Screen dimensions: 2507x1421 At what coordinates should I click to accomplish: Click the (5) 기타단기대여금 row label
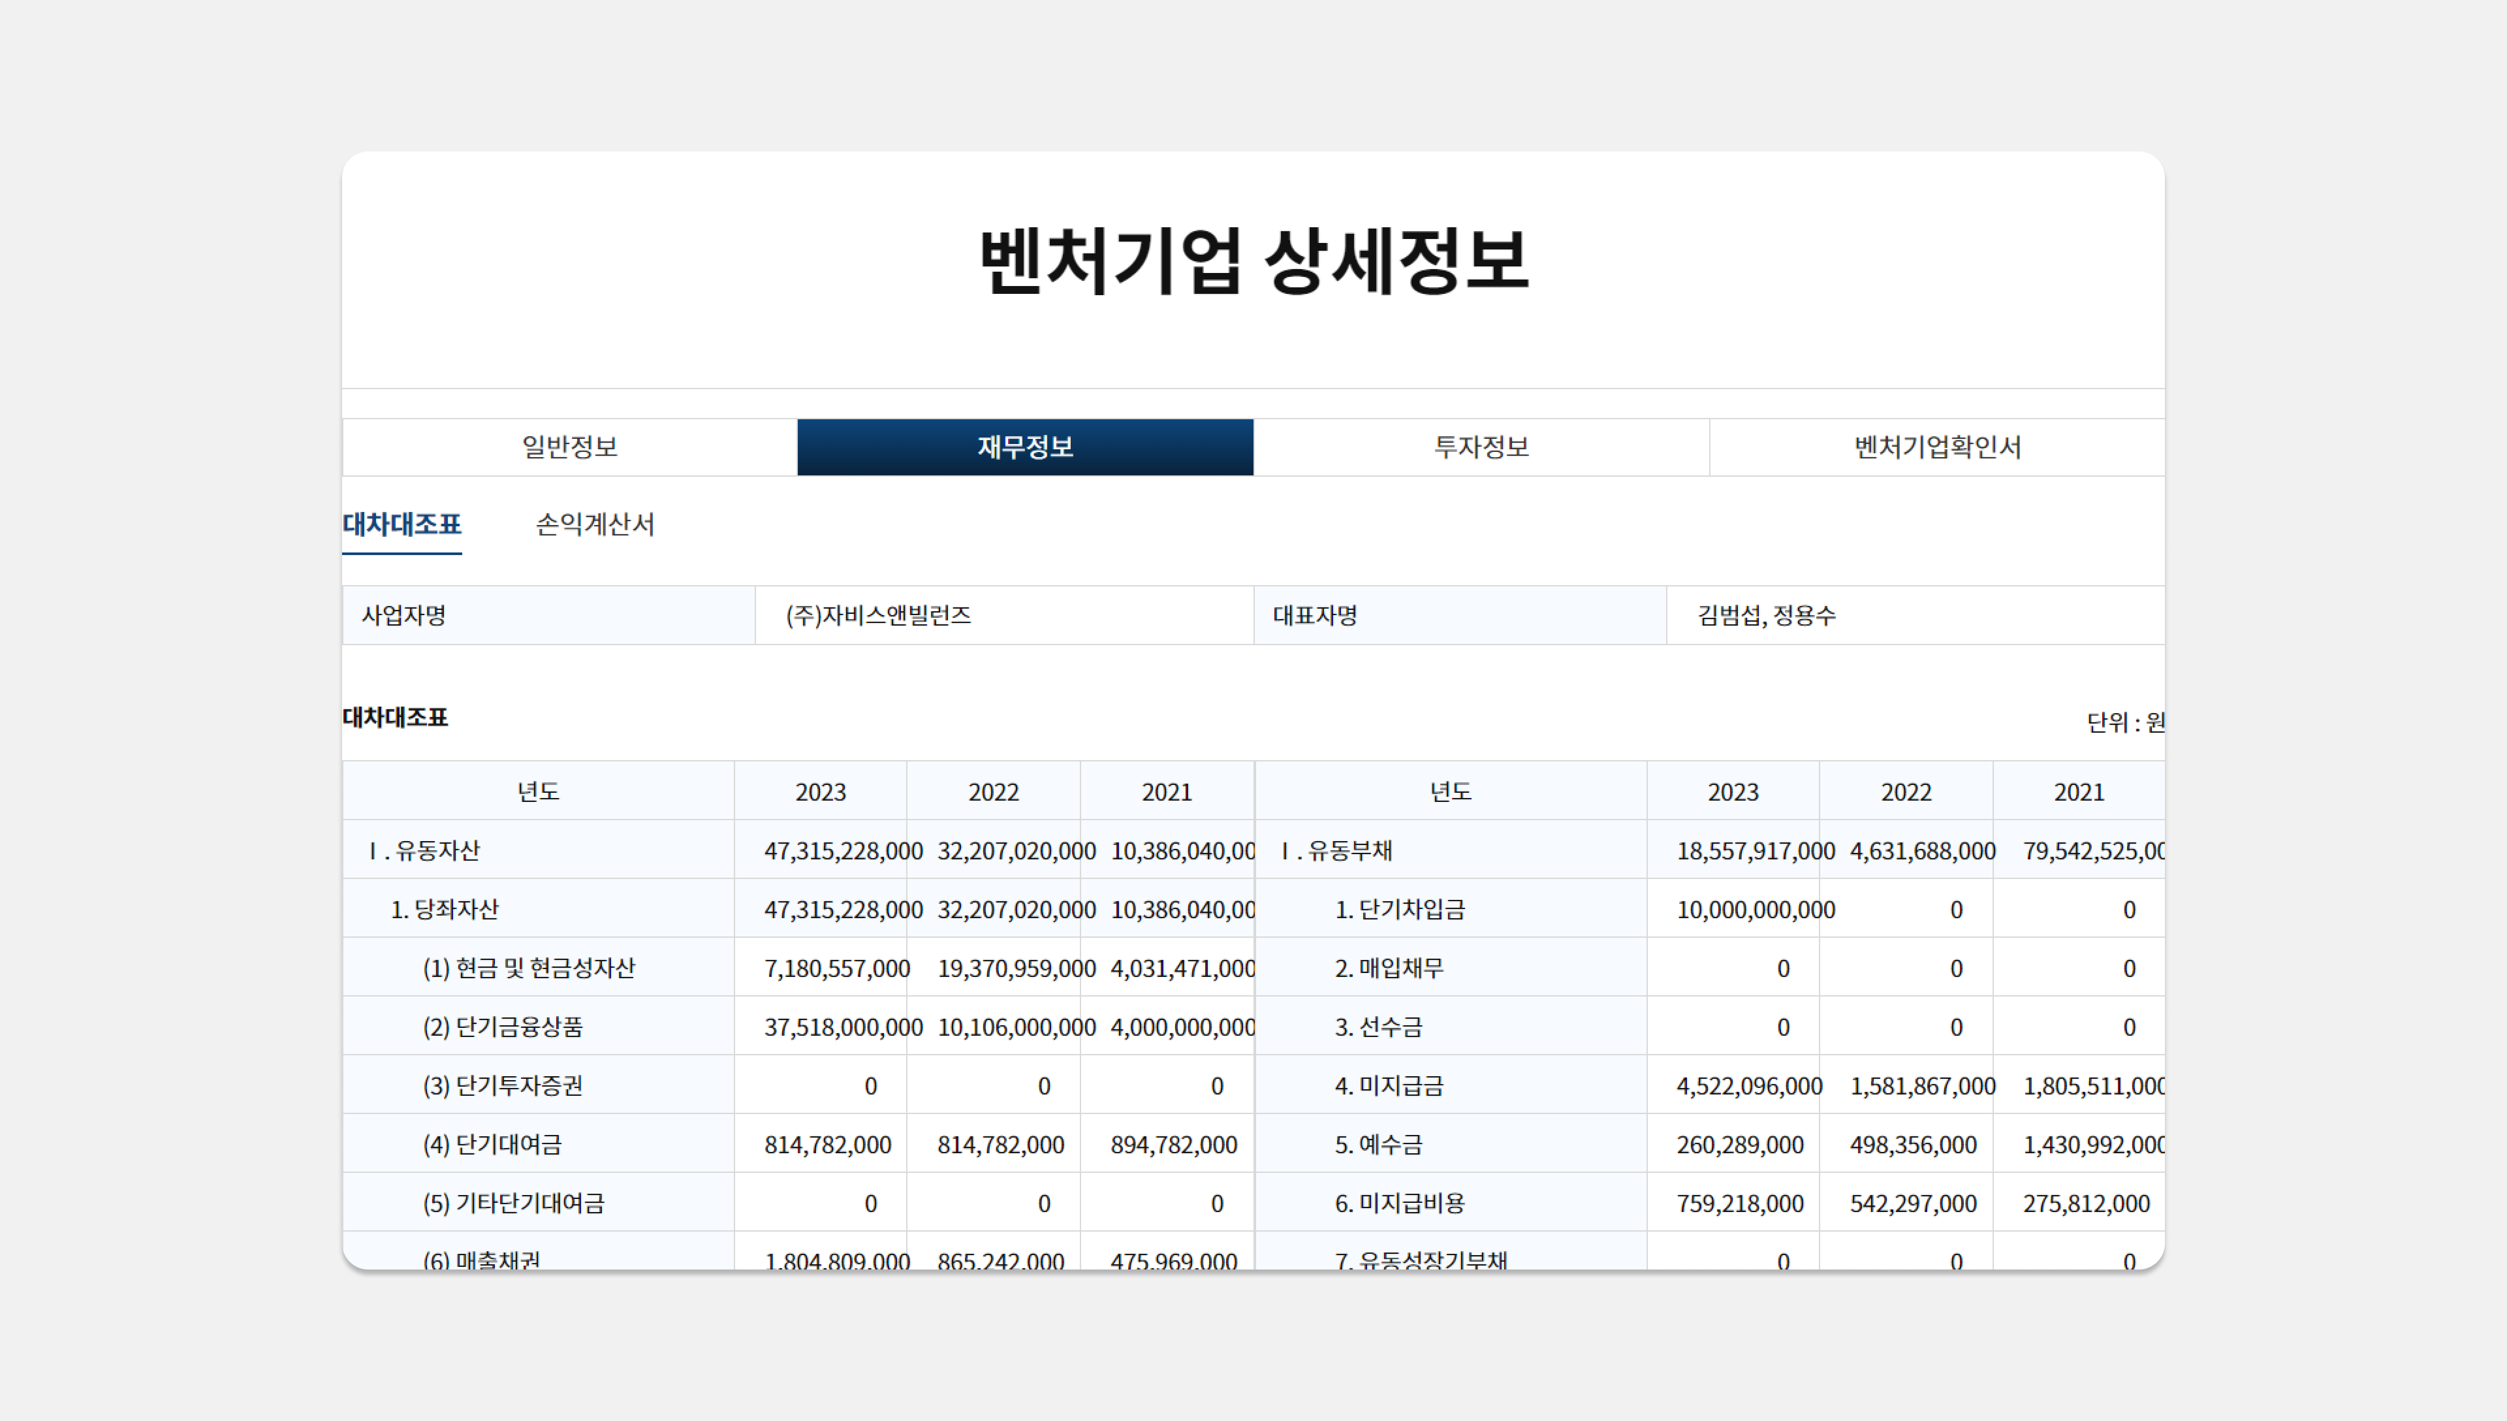(x=513, y=1202)
